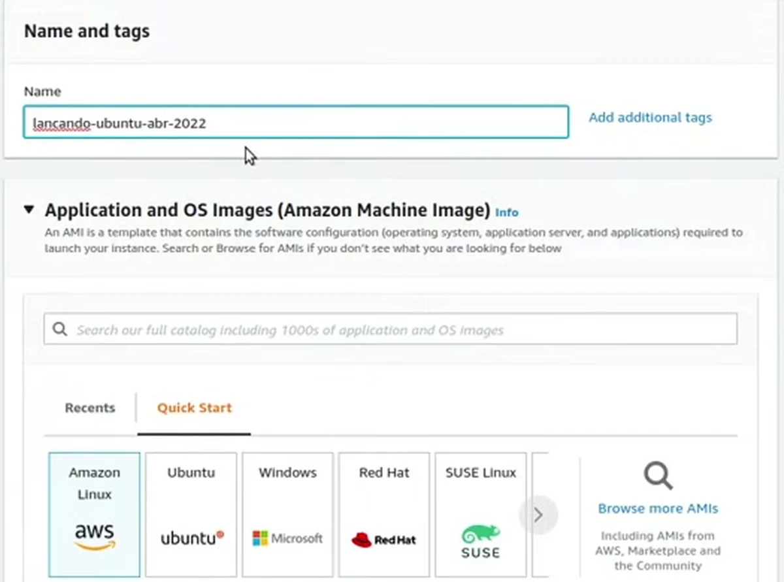Click the magnifier icon in search box
Viewport: 784px width, 582px height.
[x=60, y=329]
